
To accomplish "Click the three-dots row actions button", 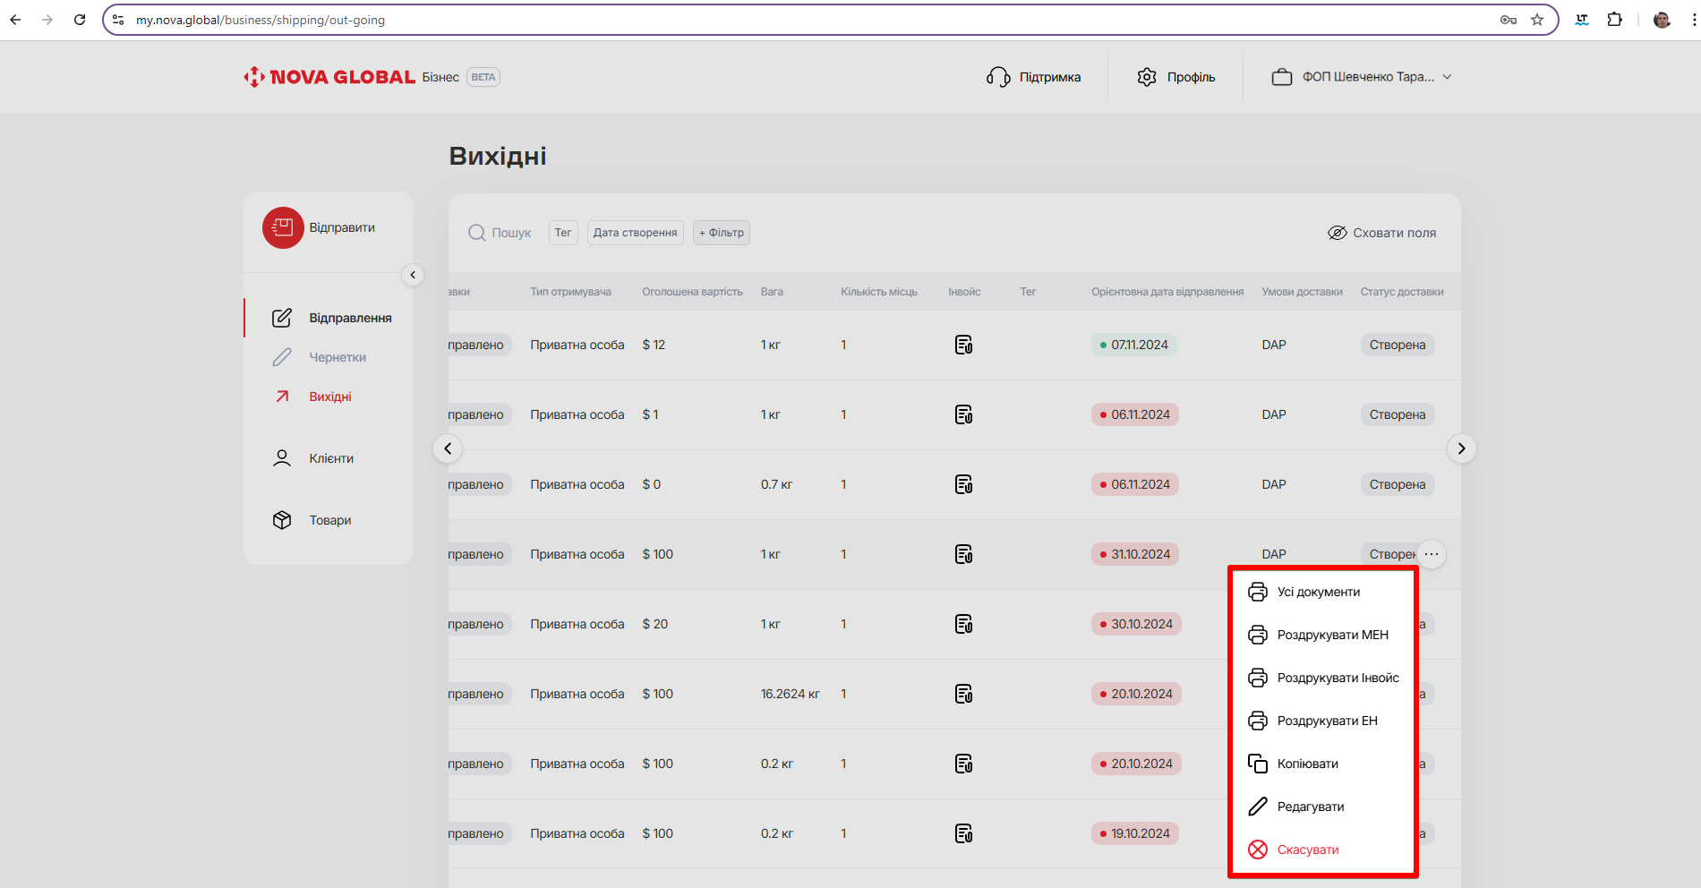I will (x=1432, y=554).
